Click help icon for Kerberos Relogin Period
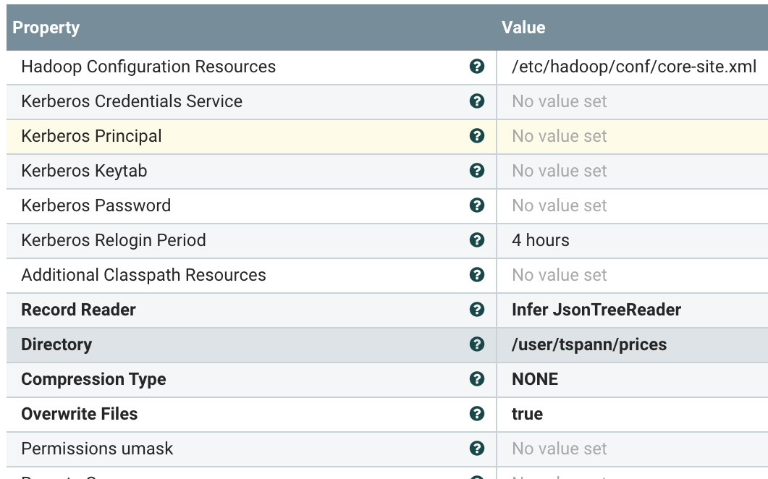The image size is (768, 479). [x=477, y=240]
